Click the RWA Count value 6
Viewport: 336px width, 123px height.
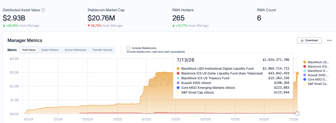pos(259,18)
